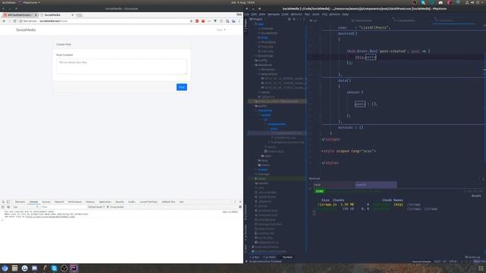Open the DevTools Network tab
The image size is (486, 273).
coord(59,202)
